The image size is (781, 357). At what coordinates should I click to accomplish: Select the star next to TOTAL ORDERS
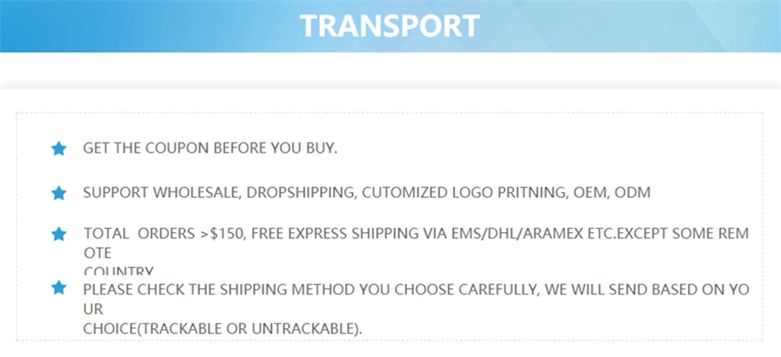click(59, 234)
